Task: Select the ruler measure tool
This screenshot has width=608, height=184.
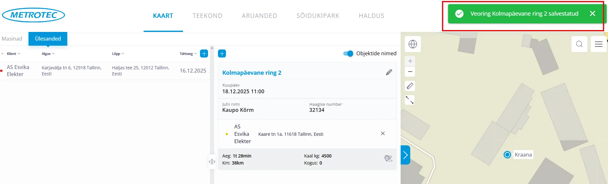Action: (410, 86)
